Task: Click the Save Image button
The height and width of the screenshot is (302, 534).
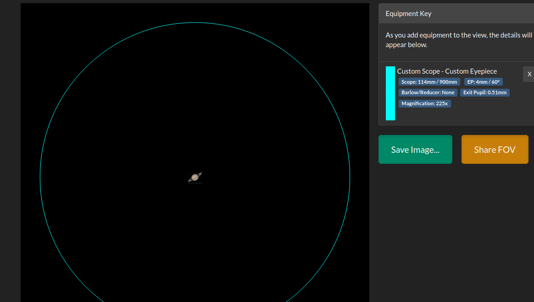Action: pos(415,150)
